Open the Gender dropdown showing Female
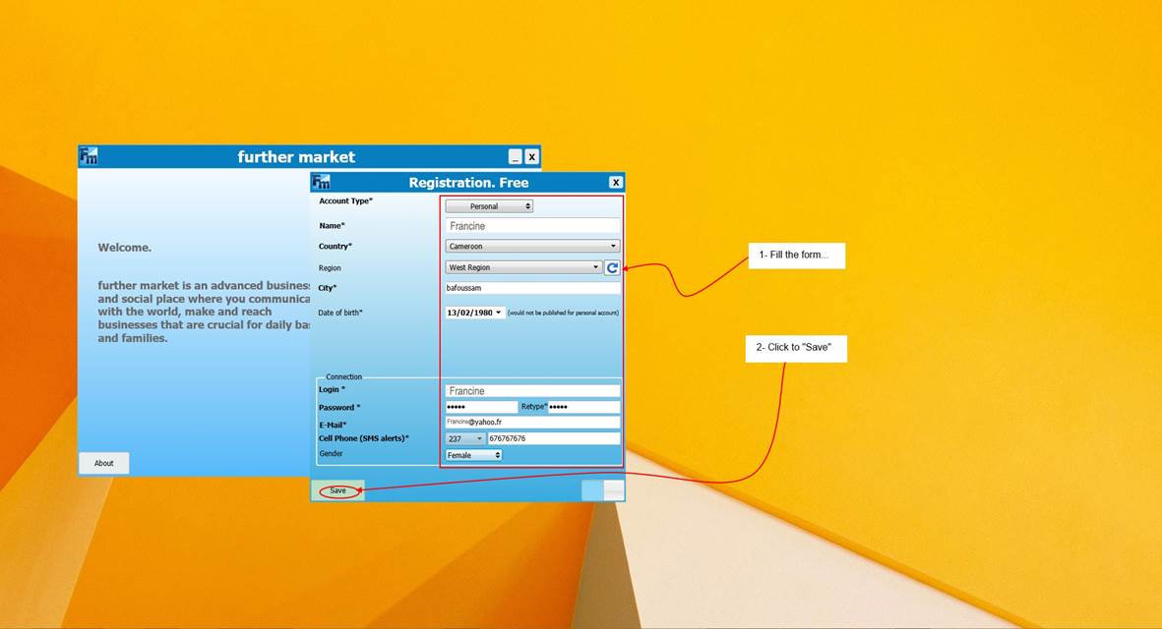This screenshot has height=629, width=1162. coord(473,455)
